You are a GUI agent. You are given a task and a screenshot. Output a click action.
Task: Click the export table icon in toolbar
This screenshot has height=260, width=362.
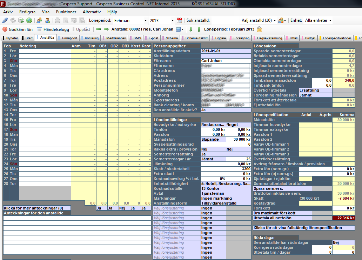click(82, 21)
